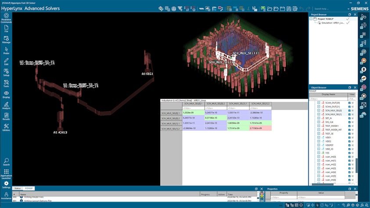Image resolution: width=370 pixels, height=208 pixels.
Task: Expand the TEST_SE tree node
Action: tap(319, 134)
